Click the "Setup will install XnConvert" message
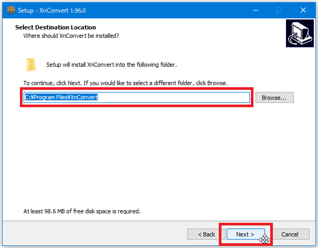318x248 pixels. point(111,65)
